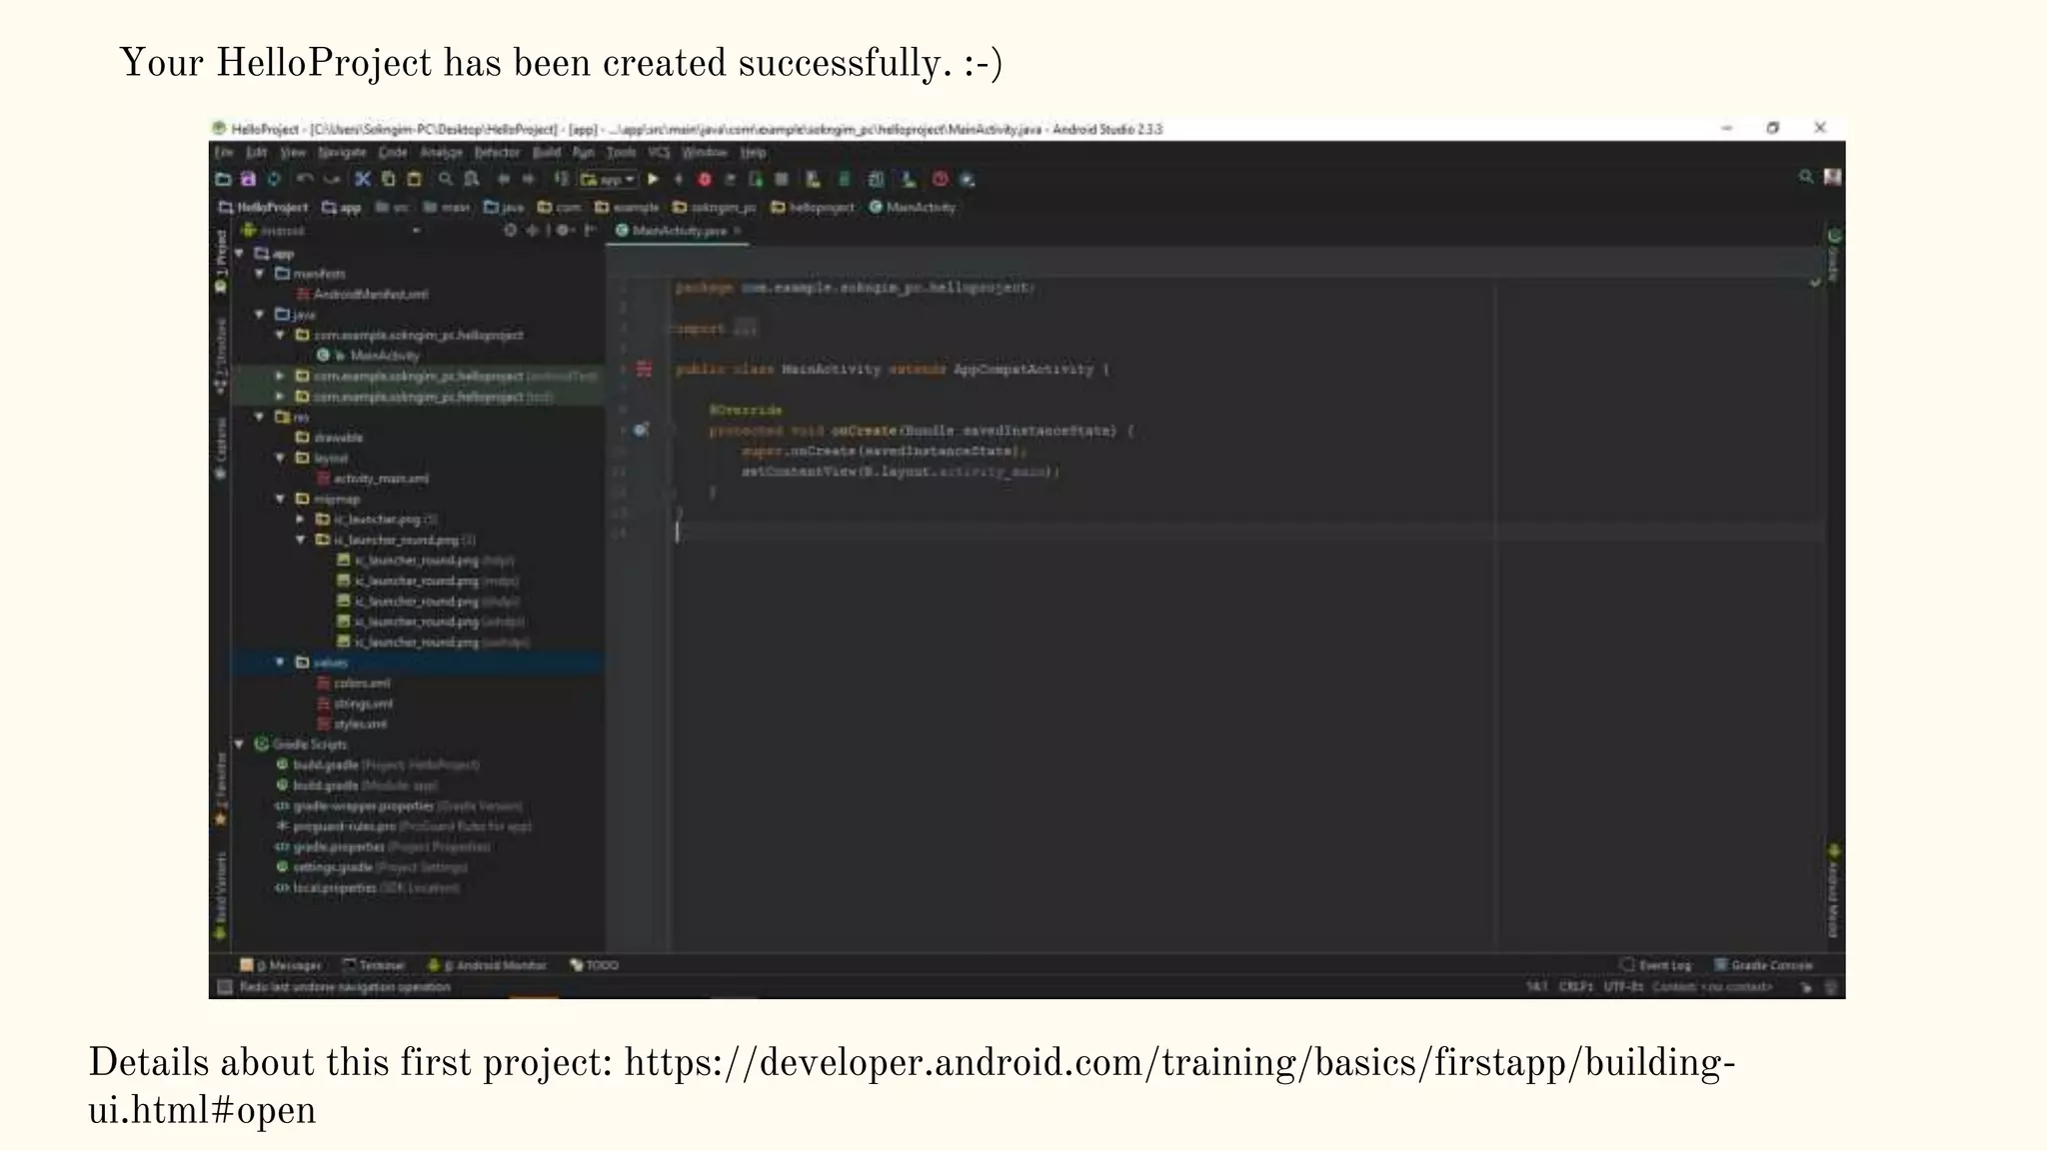Collapse the java folder arrow
2047x1151 pixels.
[x=260, y=315]
